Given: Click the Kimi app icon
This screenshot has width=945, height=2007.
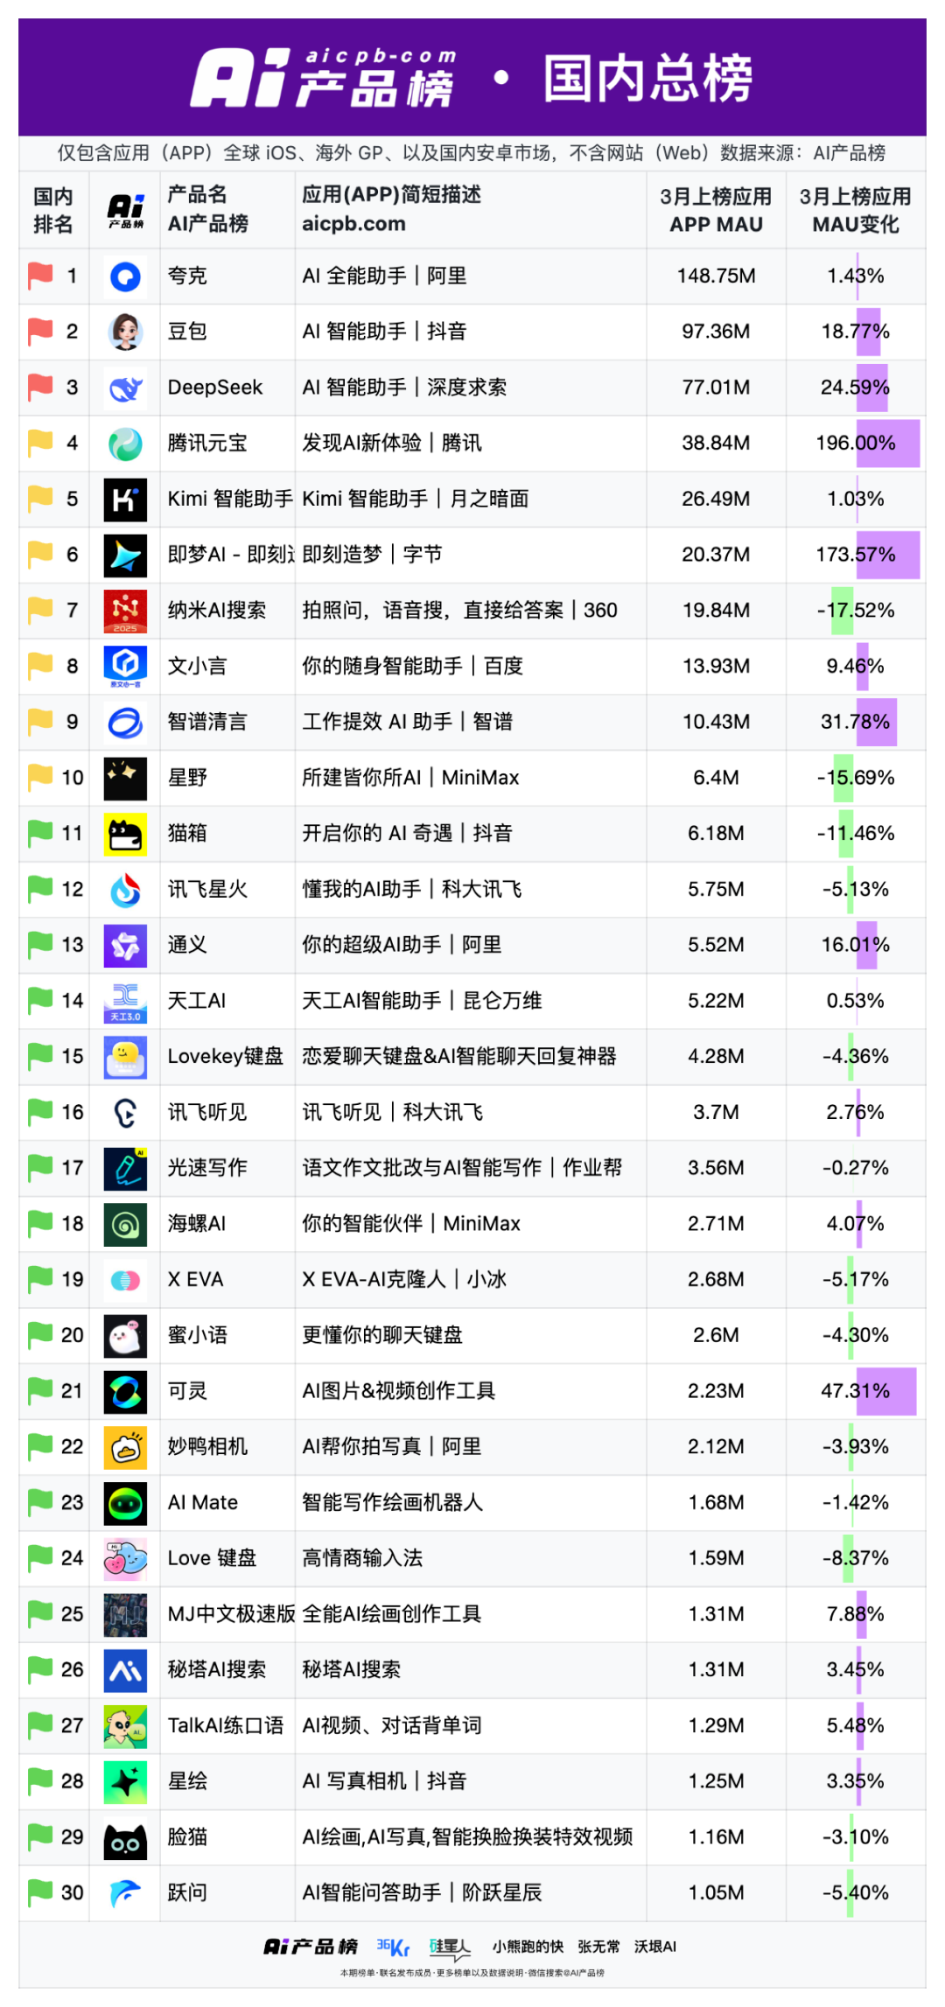Looking at the screenshot, I should (125, 500).
